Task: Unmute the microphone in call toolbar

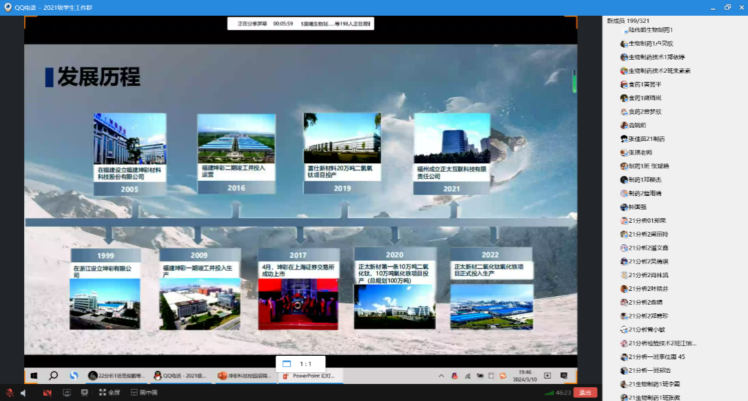Action: tap(9, 392)
